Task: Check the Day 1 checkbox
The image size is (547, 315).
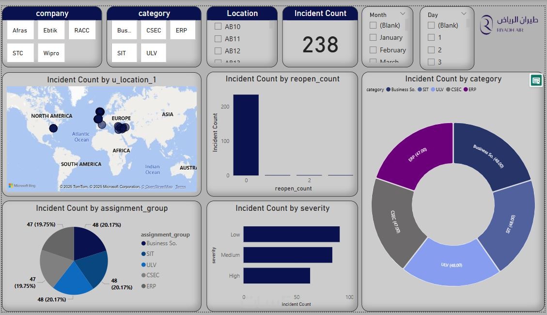Action: point(431,37)
